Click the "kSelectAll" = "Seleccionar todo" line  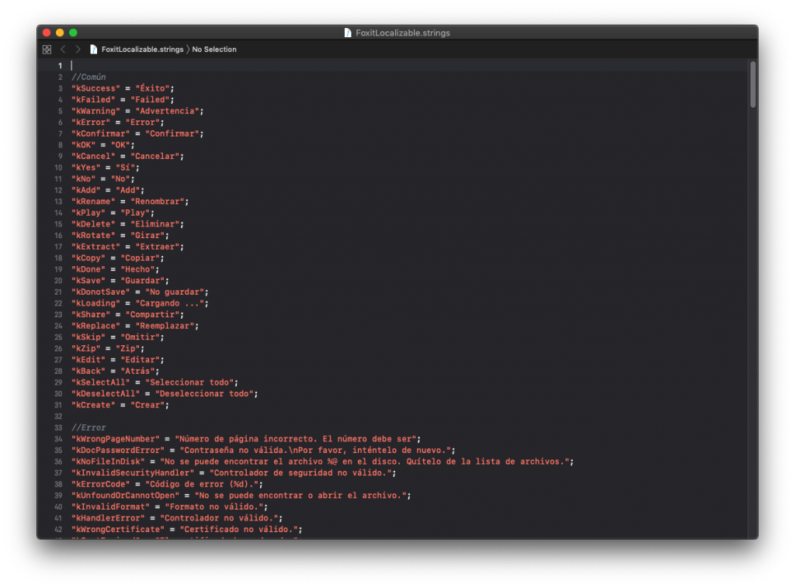point(154,382)
